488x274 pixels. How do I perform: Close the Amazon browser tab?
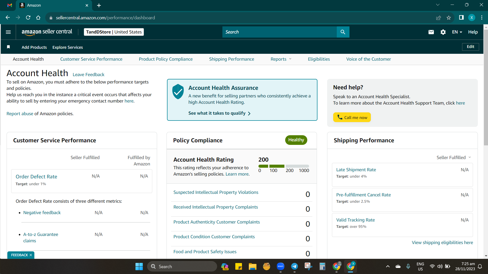tap(87, 5)
